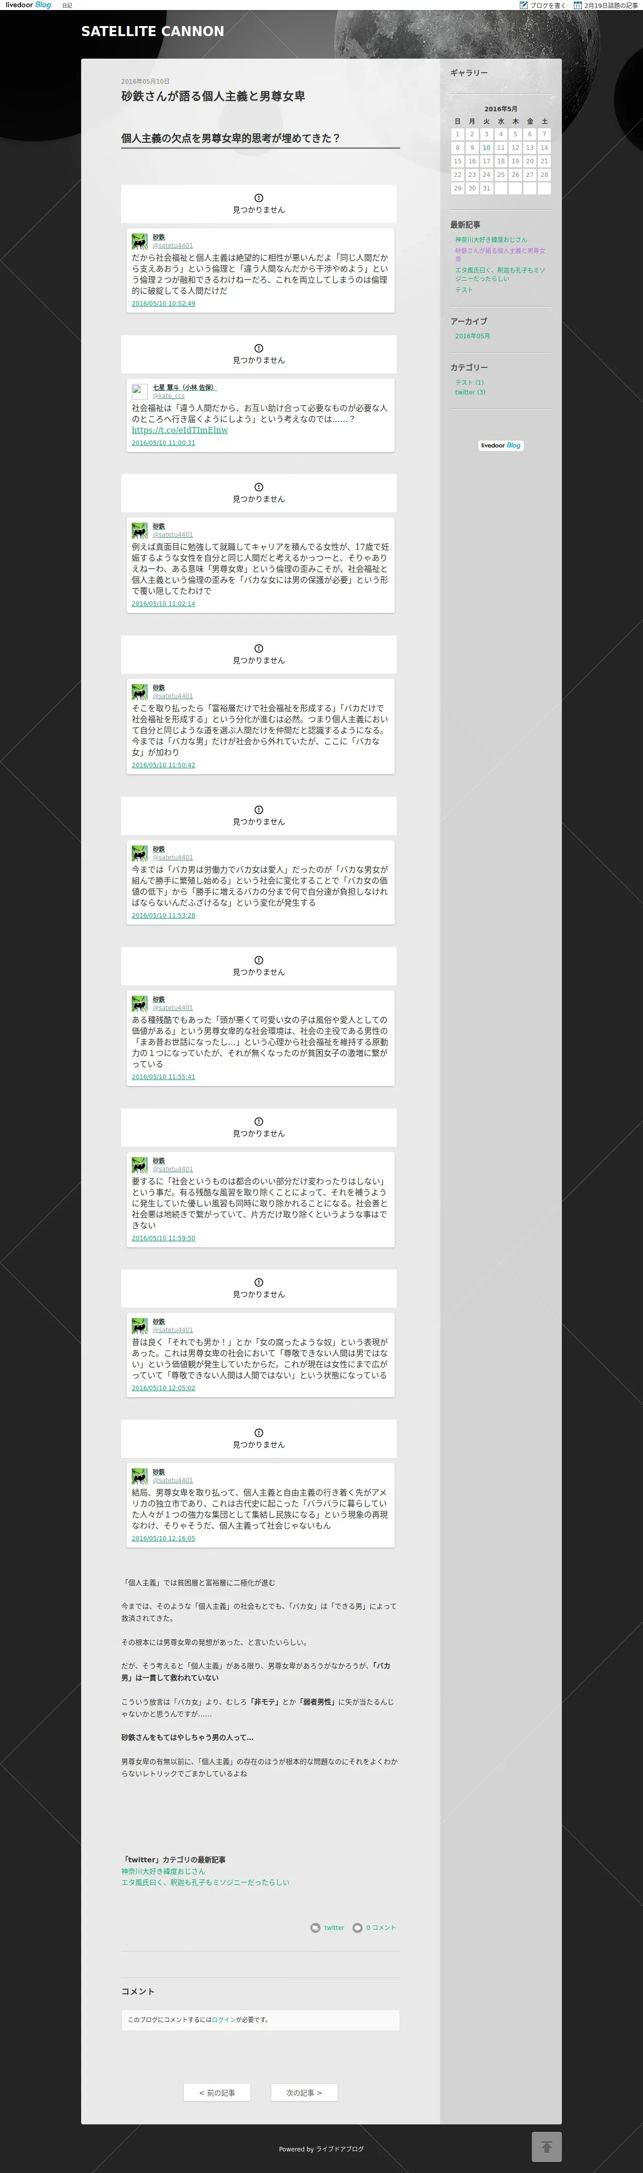Click the info icon above the 10:52:49 tweet
The image size is (643, 2173).
coord(259,198)
